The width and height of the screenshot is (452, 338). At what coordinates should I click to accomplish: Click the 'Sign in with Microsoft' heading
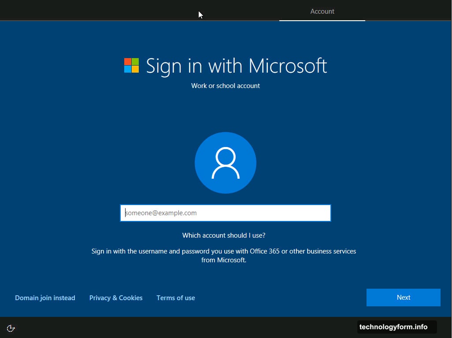click(x=237, y=66)
